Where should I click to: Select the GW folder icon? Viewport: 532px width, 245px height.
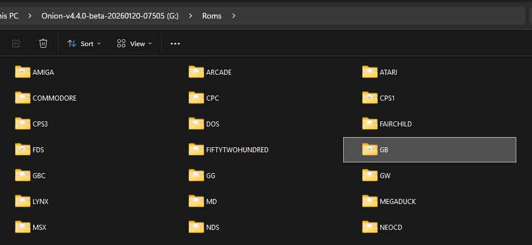click(x=370, y=175)
